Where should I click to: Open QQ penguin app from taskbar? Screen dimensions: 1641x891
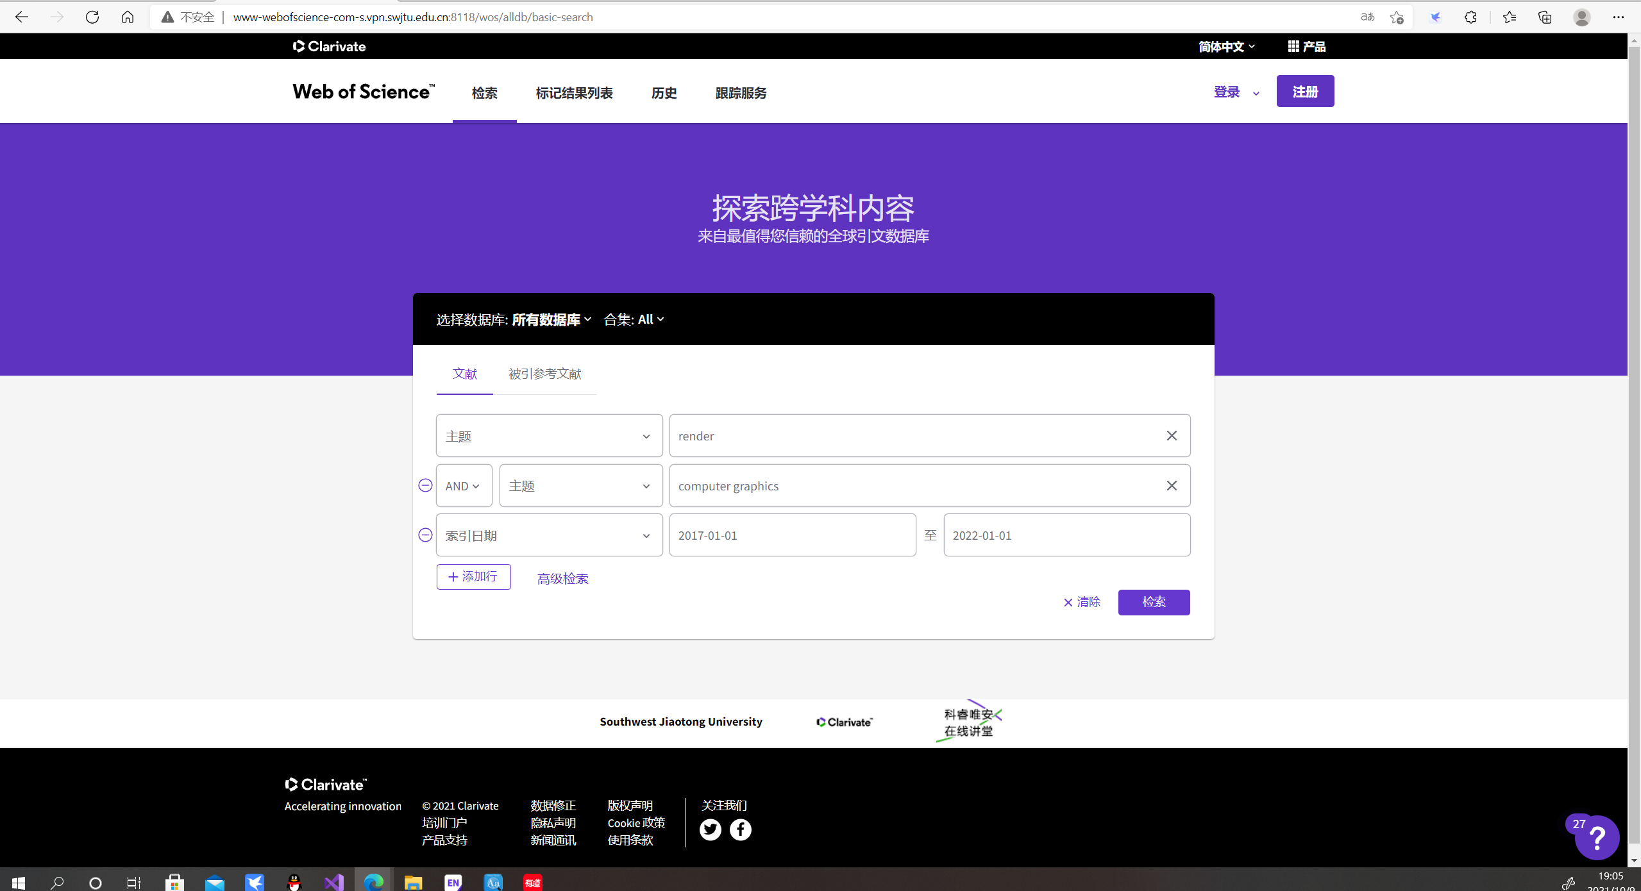[x=294, y=882]
